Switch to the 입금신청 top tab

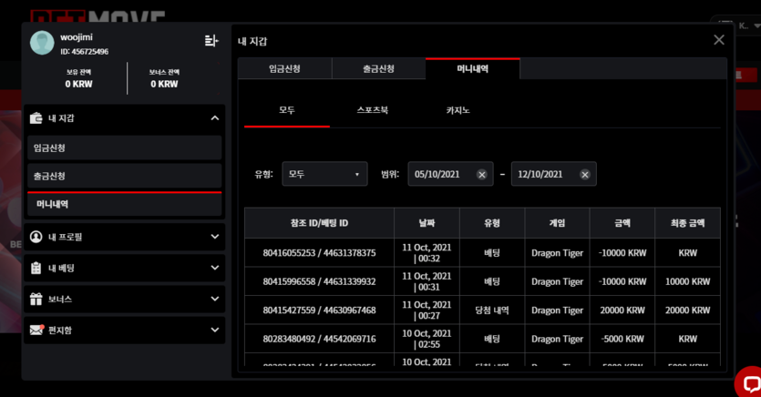tap(285, 69)
